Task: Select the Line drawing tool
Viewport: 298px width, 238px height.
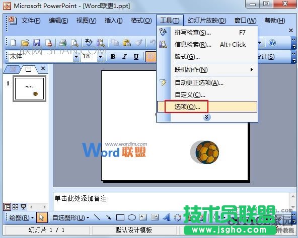Action: pyautogui.click(x=97, y=217)
